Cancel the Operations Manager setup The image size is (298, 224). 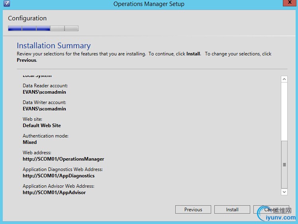271,209
